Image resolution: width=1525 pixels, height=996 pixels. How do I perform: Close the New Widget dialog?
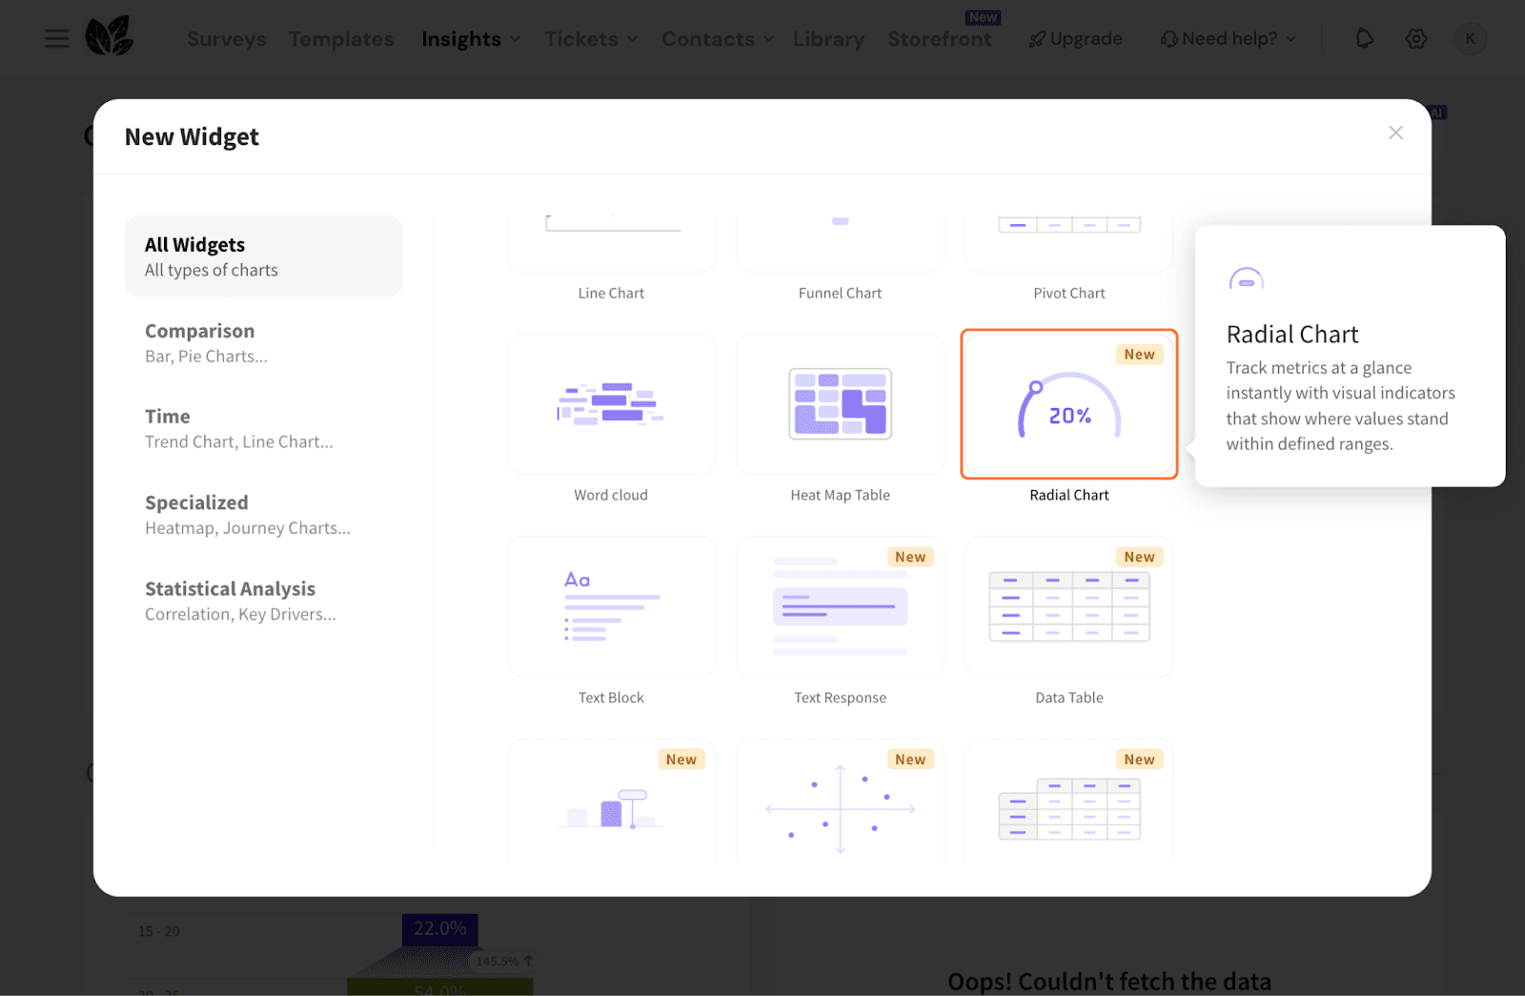[x=1395, y=133]
